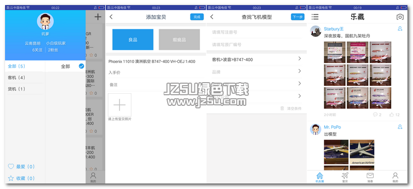Open first photo in Starbury王's post
Viewport: 413px width, 189px height.
[x=334, y=52]
